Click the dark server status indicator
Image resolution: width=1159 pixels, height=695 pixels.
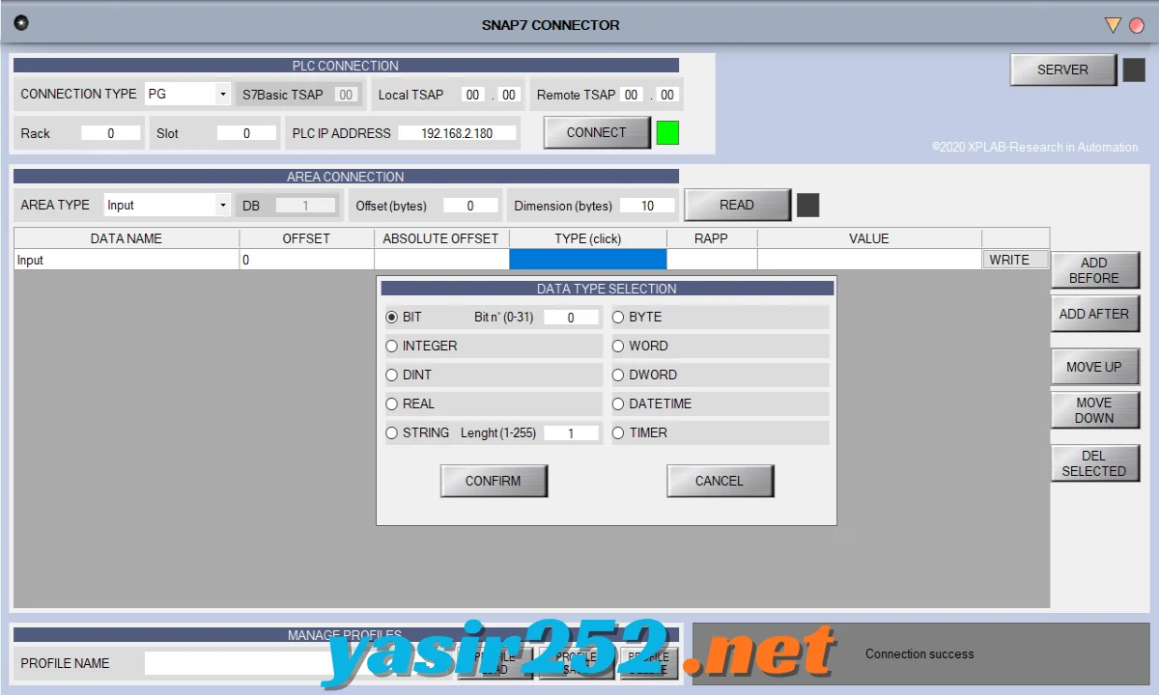pyautogui.click(x=1134, y=69)
